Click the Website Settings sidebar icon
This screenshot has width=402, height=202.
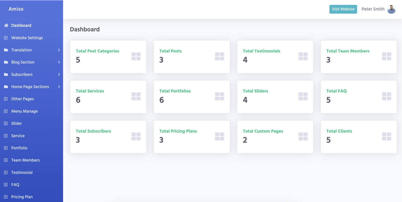tap(6, 38)
